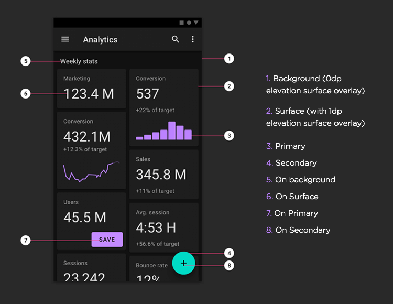Tap the search magnifier icon
393x304 pixels.
pos(176,39)
